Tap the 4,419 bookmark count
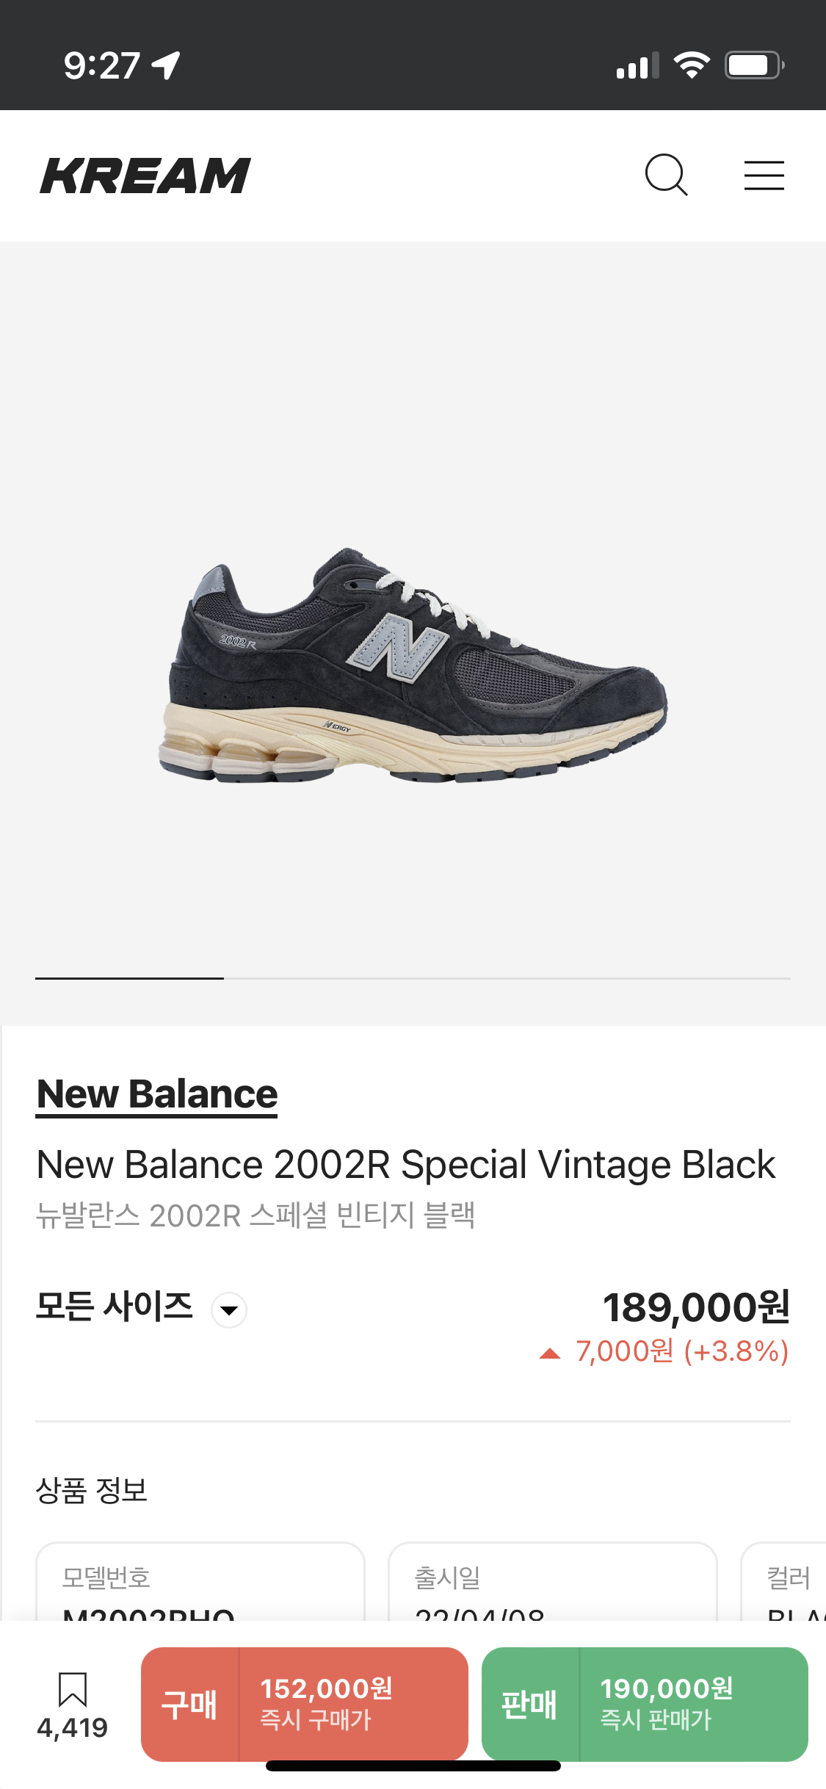The image size is (826, 1789). click(73, 1727)
